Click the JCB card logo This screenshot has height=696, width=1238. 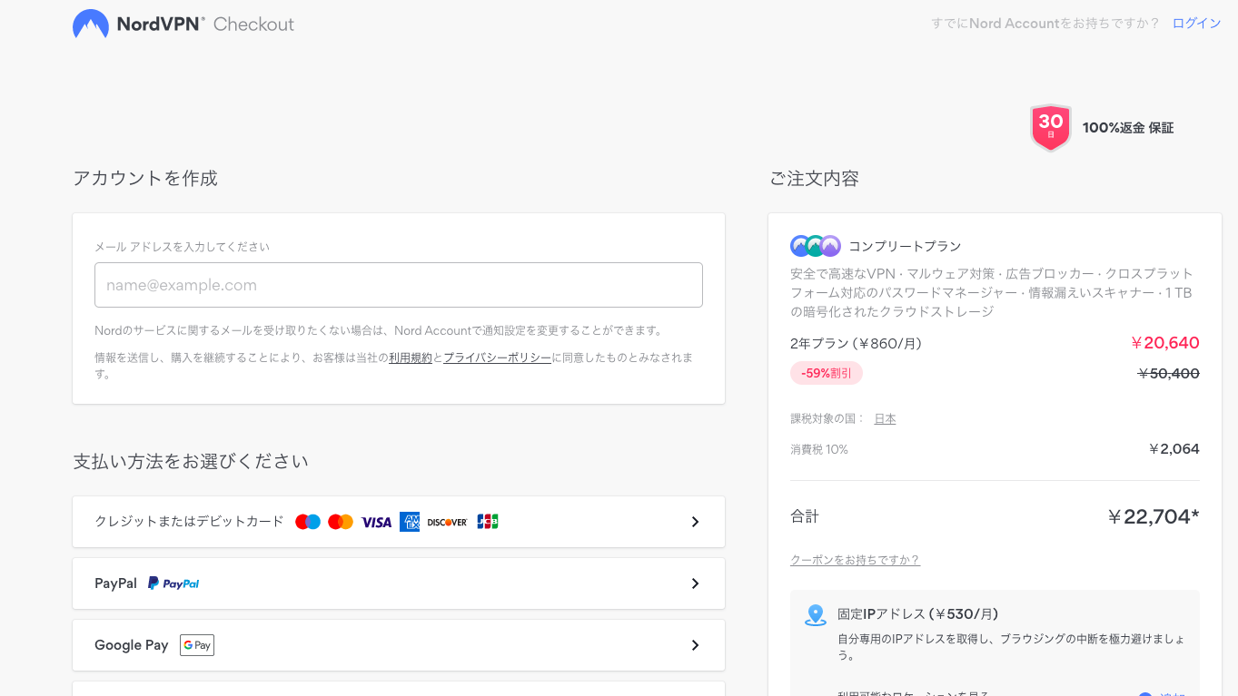click(488, 522)
